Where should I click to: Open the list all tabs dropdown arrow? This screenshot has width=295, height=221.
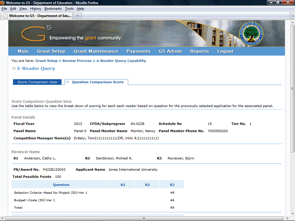pyautogui.click(x=292, y=16)
